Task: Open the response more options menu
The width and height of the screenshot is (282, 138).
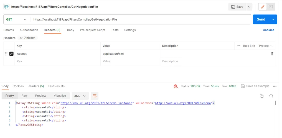Action: [275, 86]
